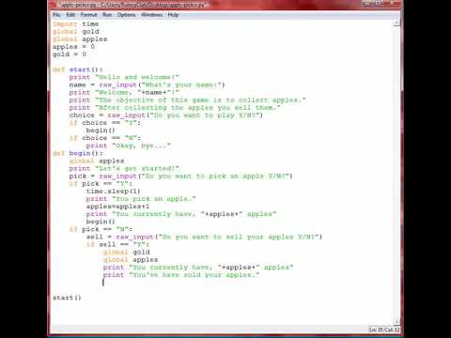Click the print "Welcome, "+name line
The height and width of the screenshot is (338, 451).
pyautogui.click(x=124, y=92)
